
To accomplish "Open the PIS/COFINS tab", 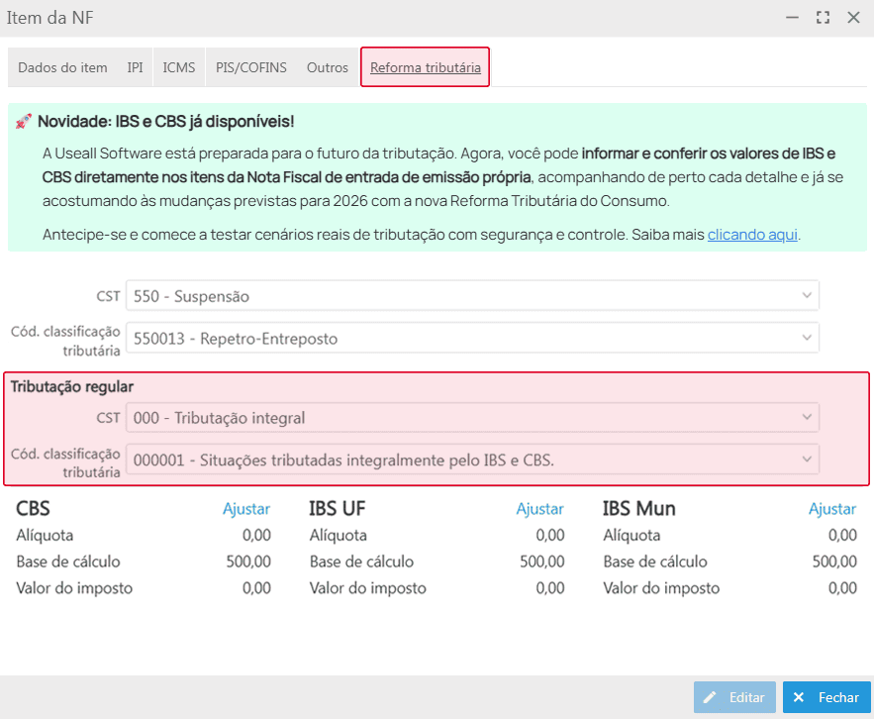I will click(x=251, y=67).
